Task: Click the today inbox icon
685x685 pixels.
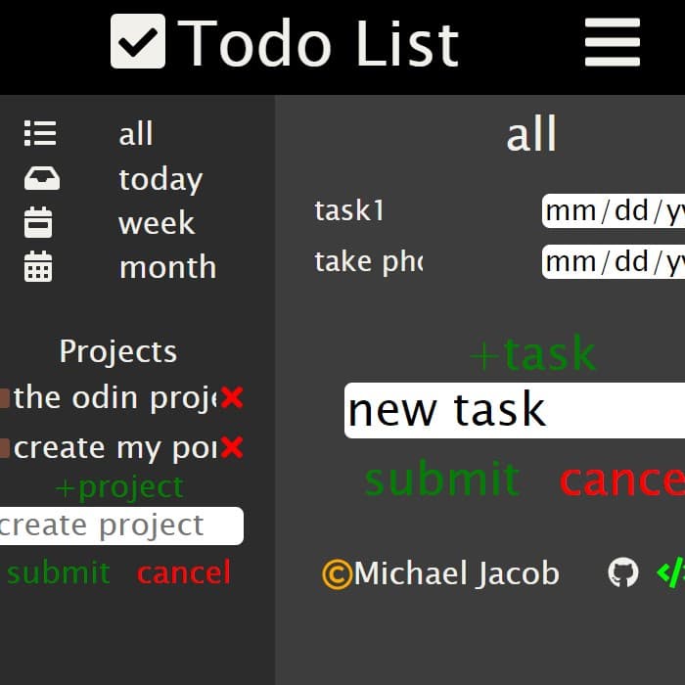Action: [x=42, y=178]
